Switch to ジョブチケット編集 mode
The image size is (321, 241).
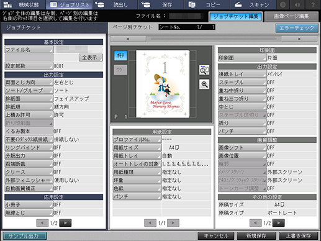click(x=235, y=17)
